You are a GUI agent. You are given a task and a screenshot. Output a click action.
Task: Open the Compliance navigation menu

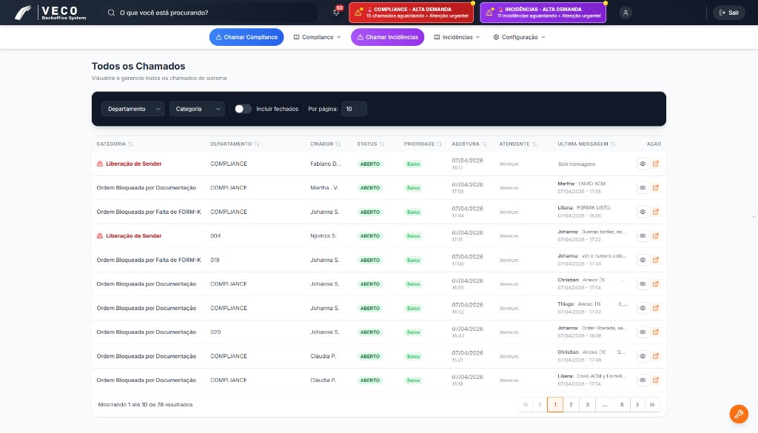[318, 37]
